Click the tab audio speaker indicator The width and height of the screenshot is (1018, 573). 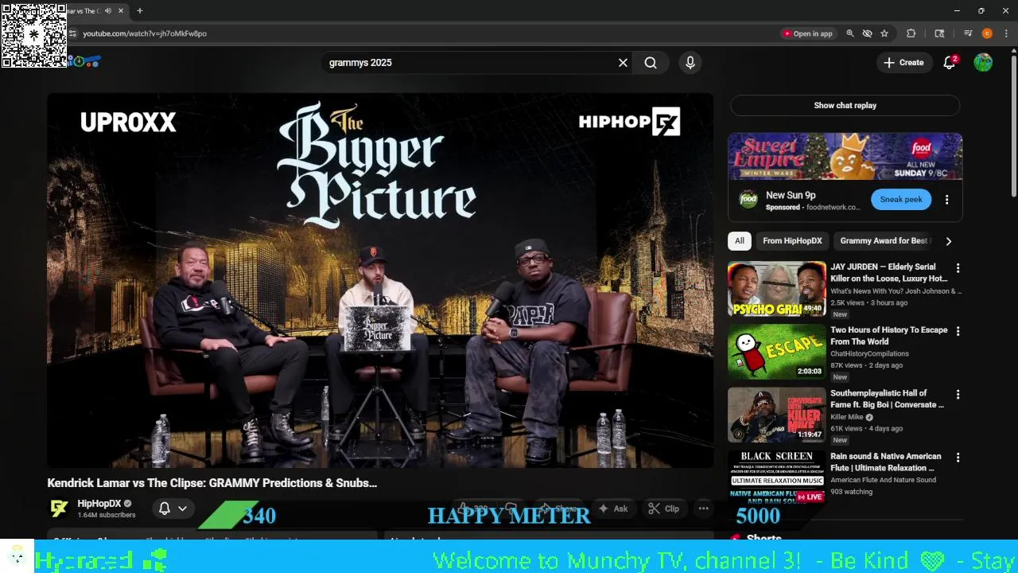(107, 11)
